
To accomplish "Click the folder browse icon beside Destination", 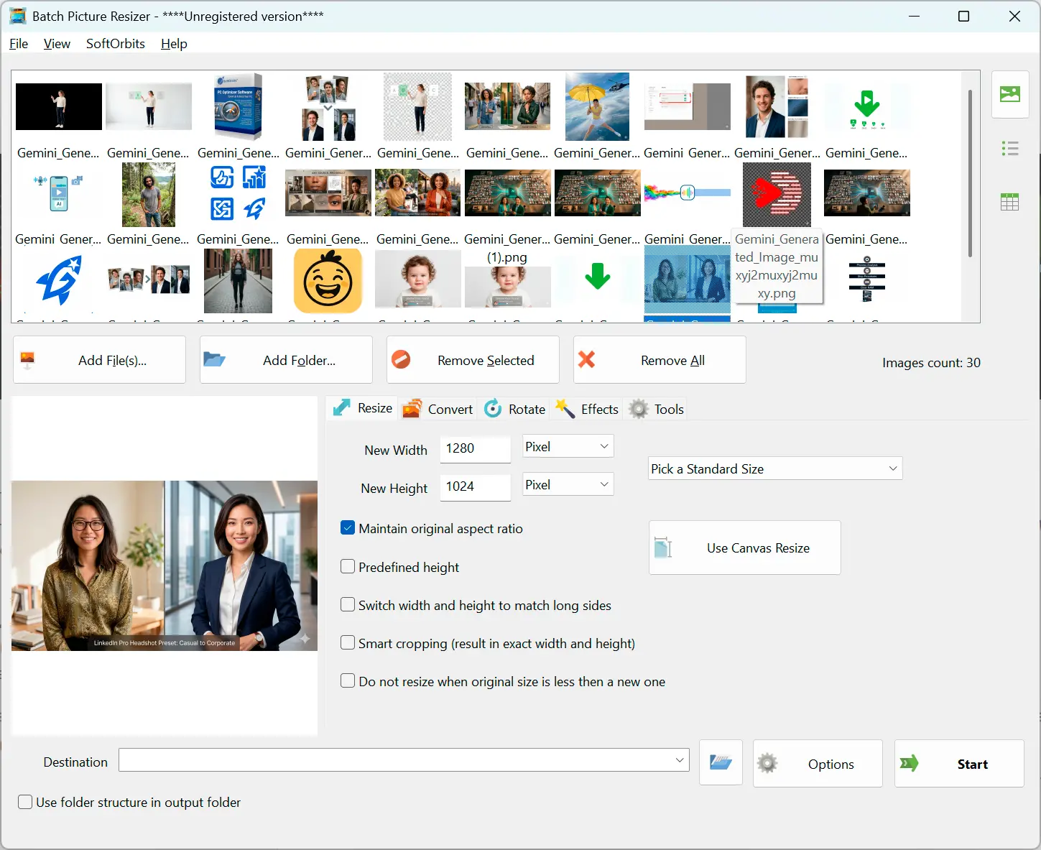I will coord(721,762).
